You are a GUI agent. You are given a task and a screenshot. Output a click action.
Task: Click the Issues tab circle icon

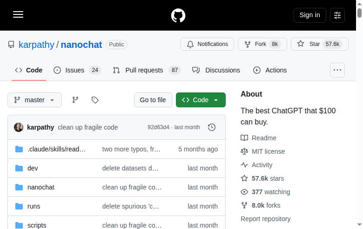coord(57,70)
